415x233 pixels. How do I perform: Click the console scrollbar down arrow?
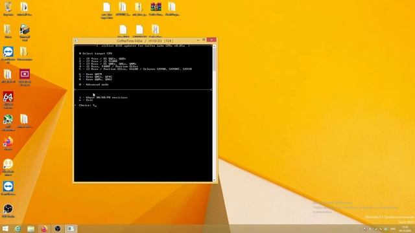pos(214,180)
